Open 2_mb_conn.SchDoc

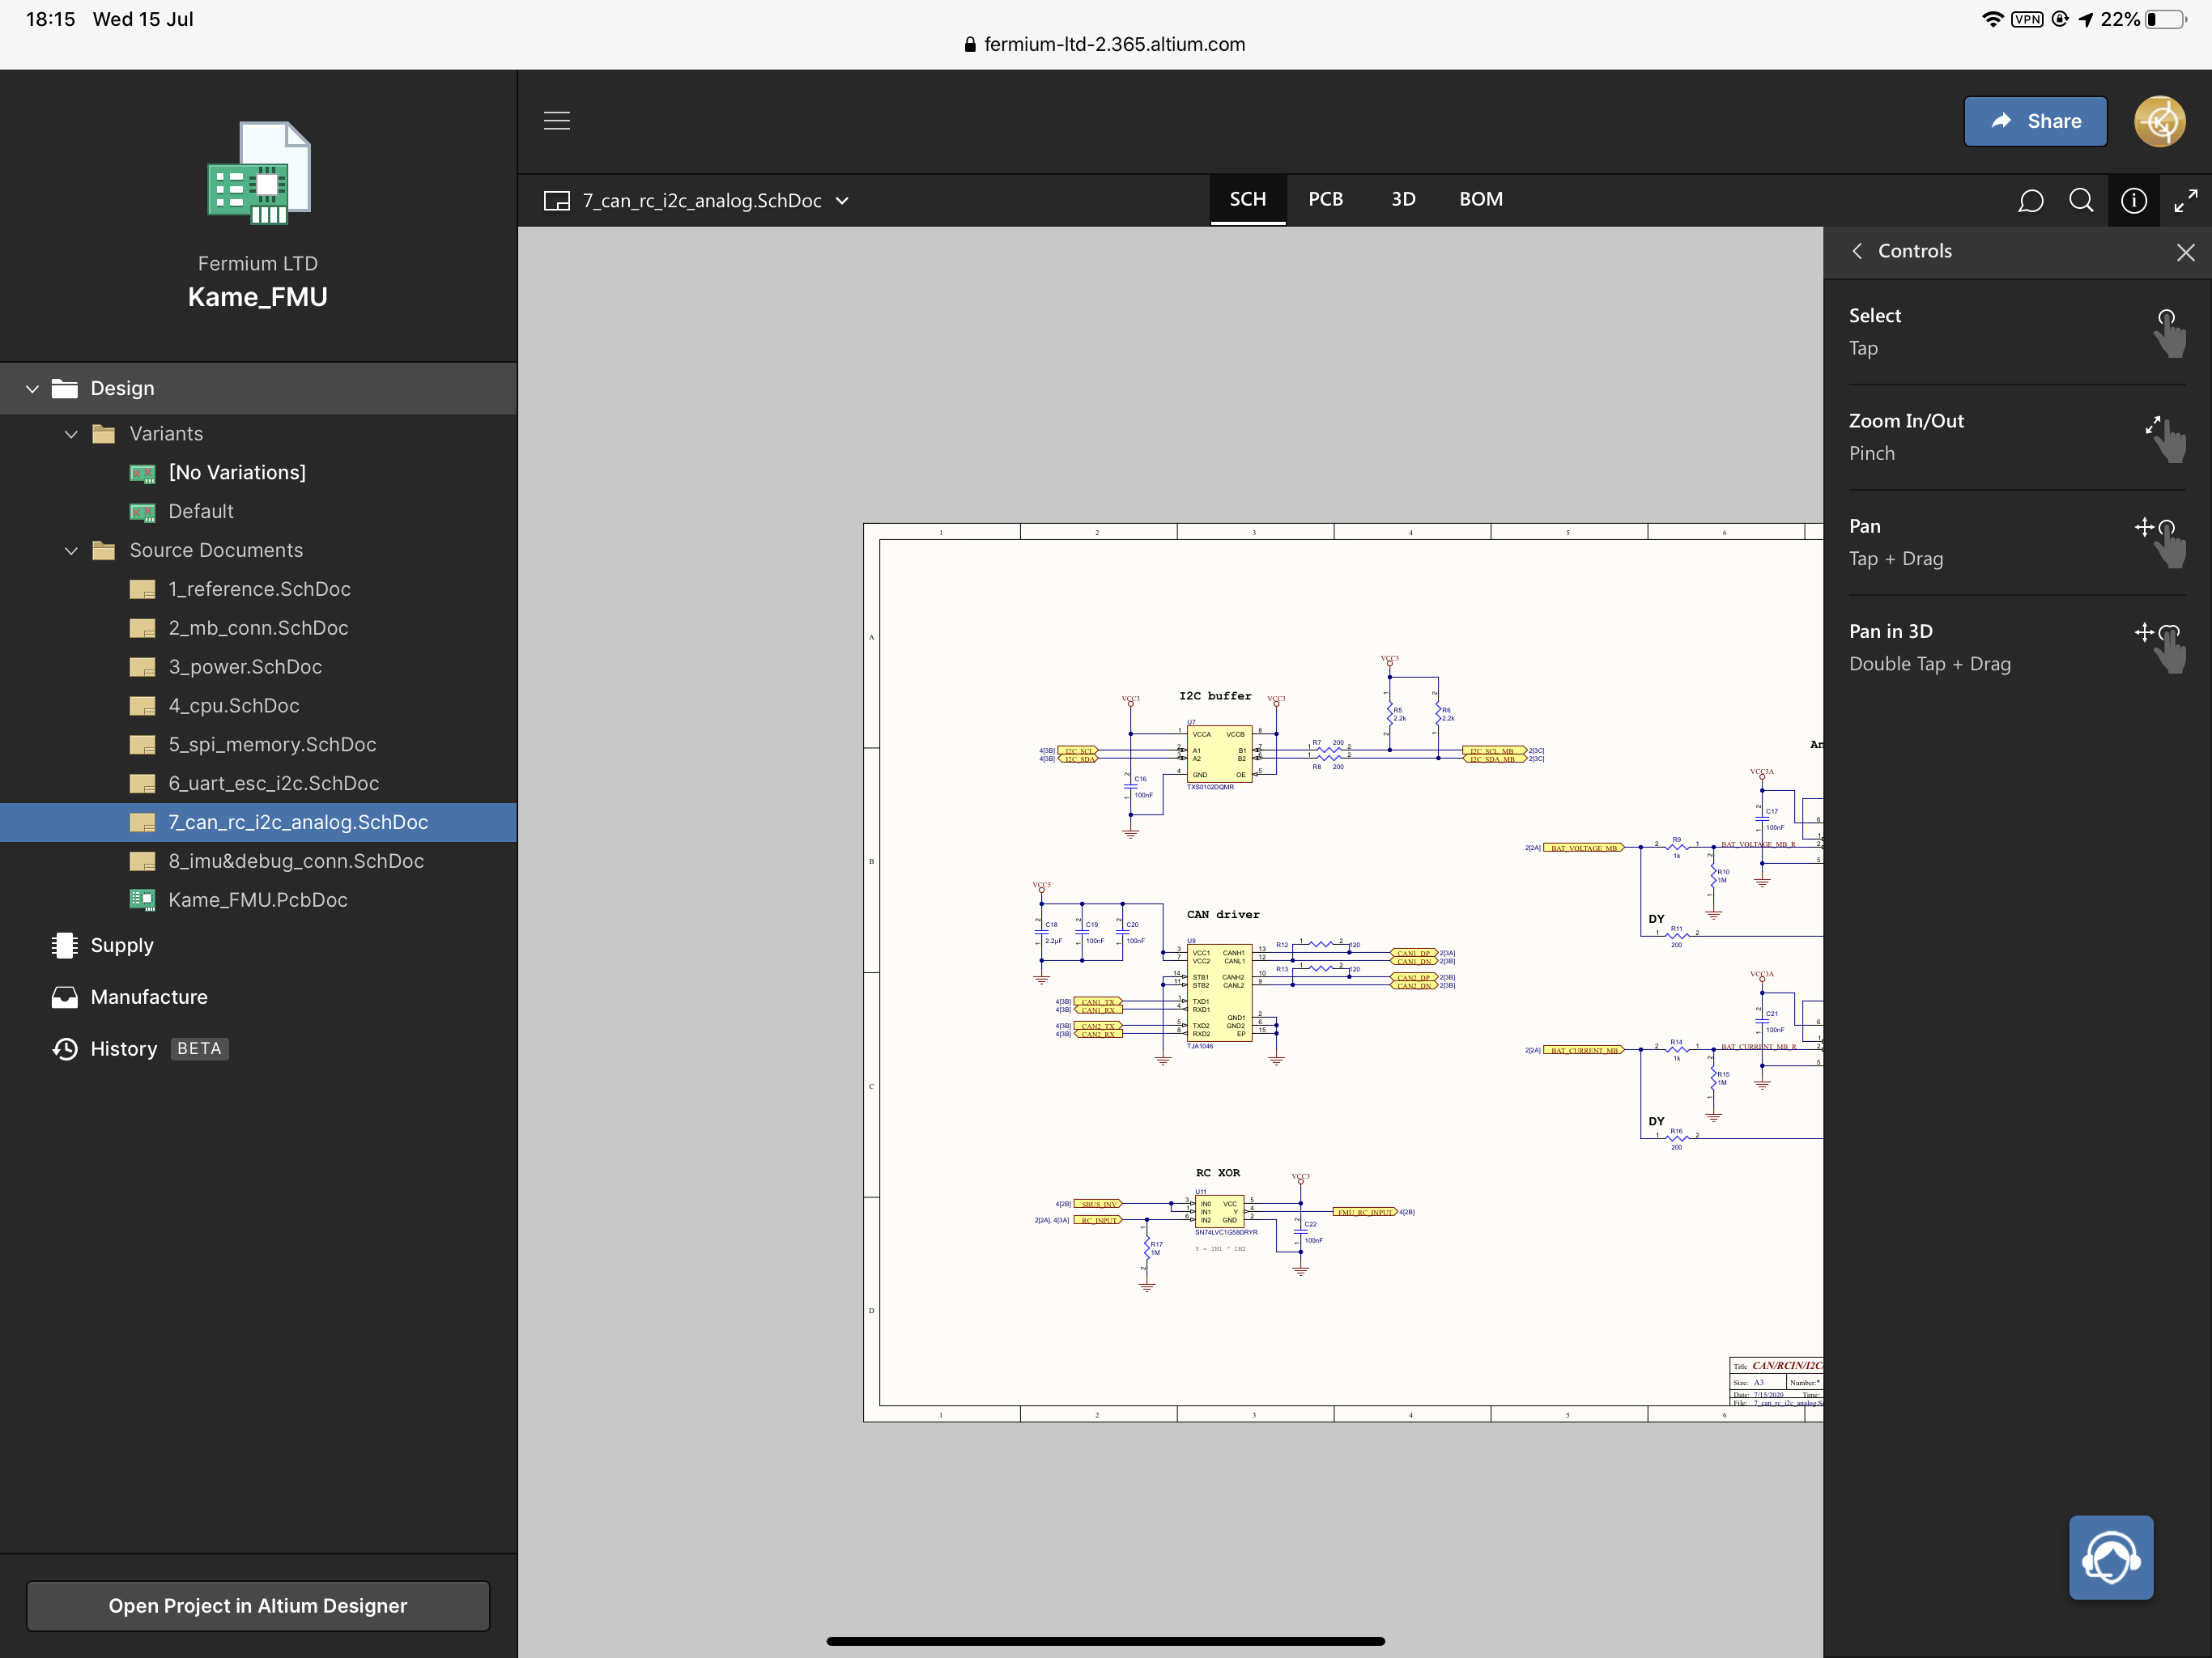pyautogui.click(x=258, y=628)
